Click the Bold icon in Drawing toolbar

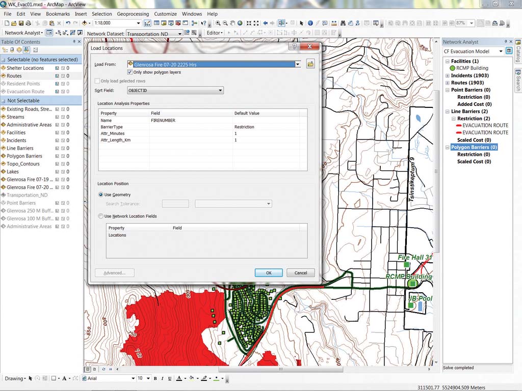point(155,379)
